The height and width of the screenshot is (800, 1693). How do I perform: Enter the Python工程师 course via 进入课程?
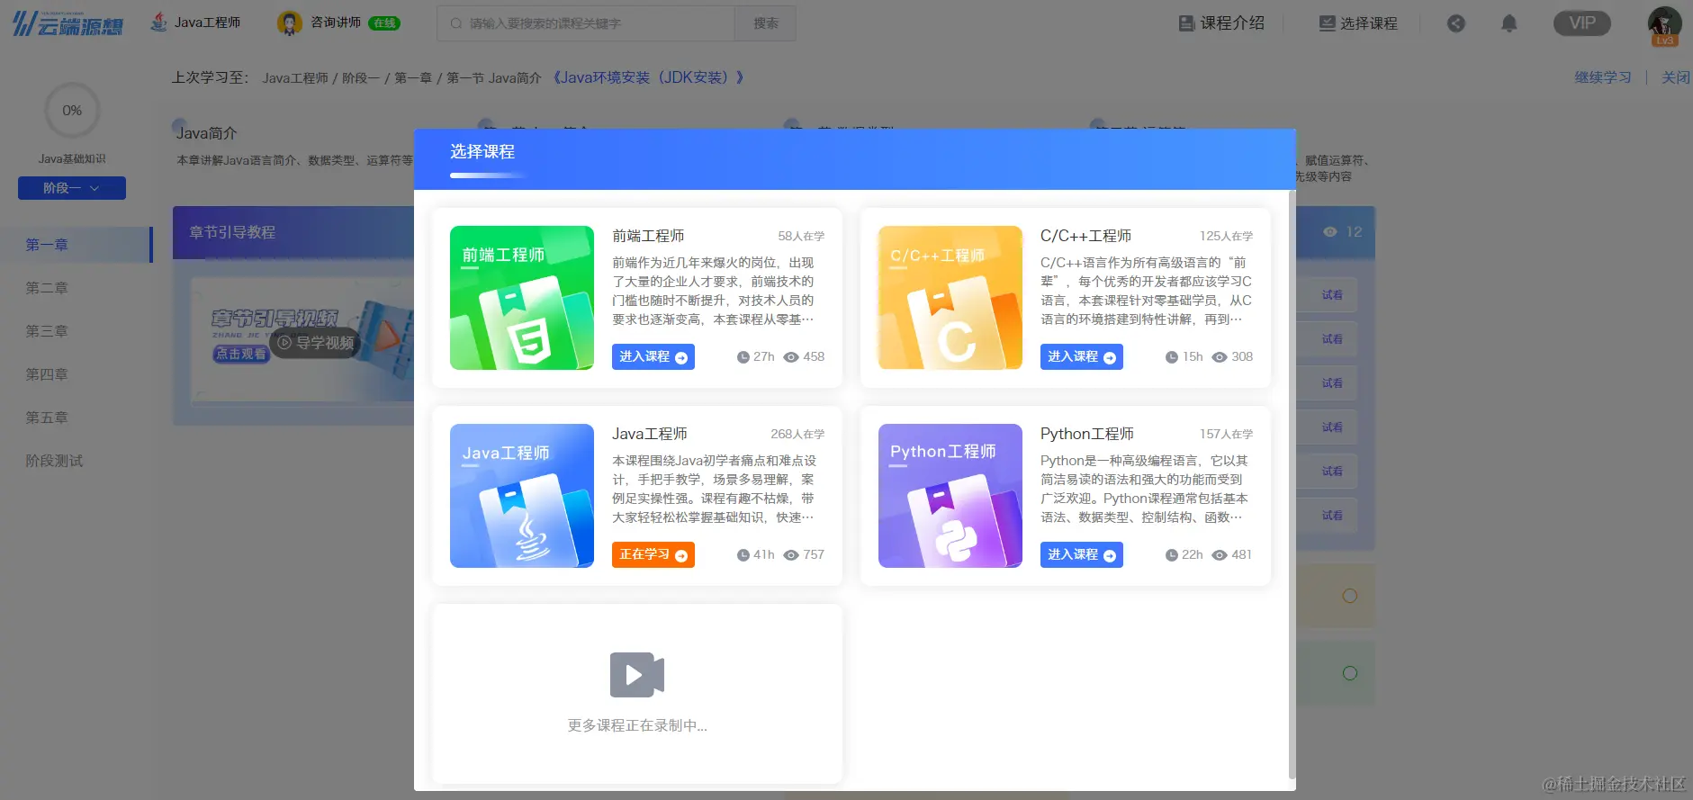(1082, 555)
